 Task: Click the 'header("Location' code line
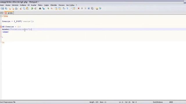tap(17, 29)
